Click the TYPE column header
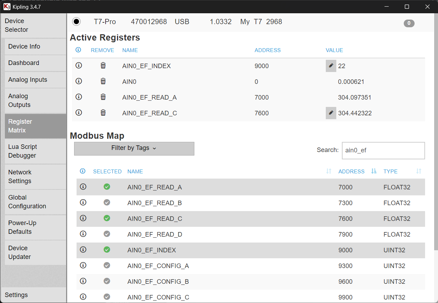 click(x=390, y=172)
